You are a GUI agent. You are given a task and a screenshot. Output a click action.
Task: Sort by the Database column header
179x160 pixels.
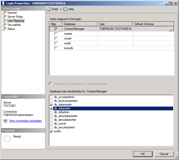point(80,24)
